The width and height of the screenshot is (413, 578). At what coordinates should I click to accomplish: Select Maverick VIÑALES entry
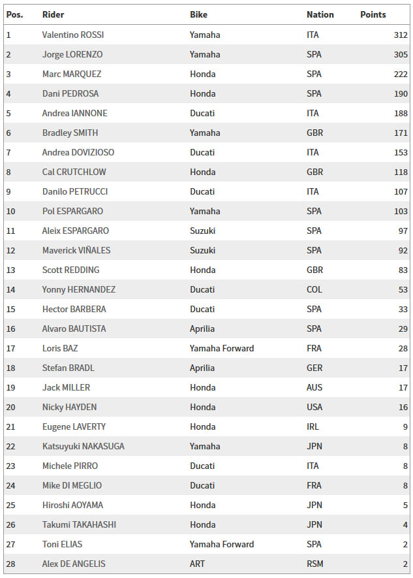pos(76,250)
